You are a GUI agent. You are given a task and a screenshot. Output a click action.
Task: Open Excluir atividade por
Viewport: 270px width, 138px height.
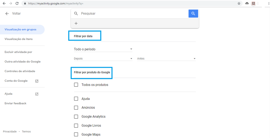[18, 52]
